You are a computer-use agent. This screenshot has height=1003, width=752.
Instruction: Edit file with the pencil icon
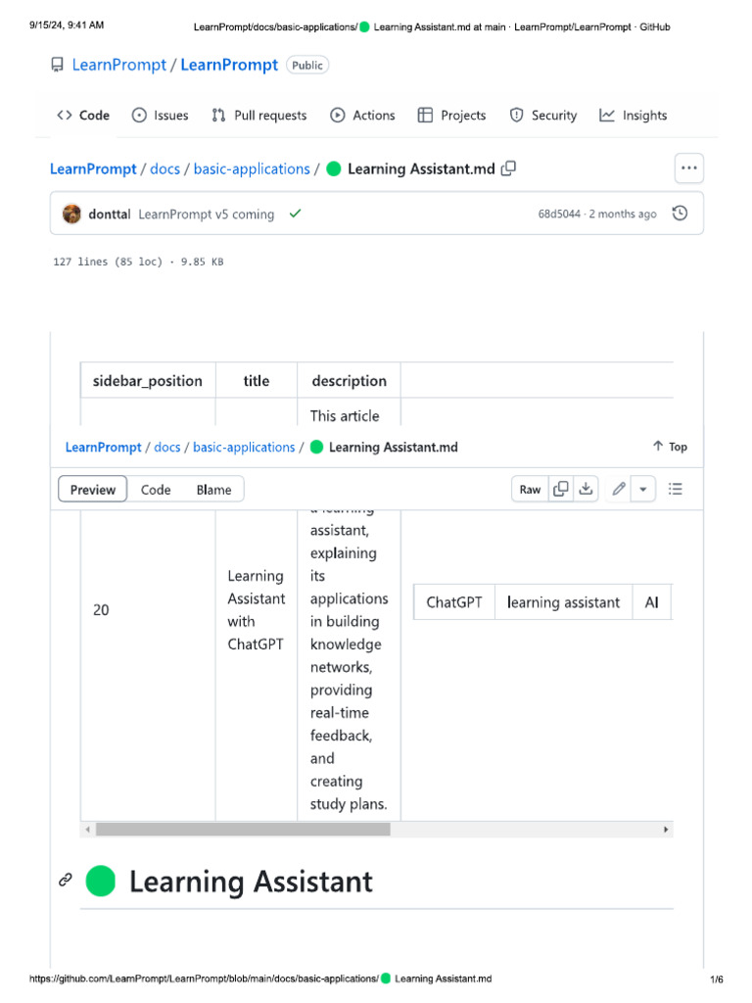618,490
